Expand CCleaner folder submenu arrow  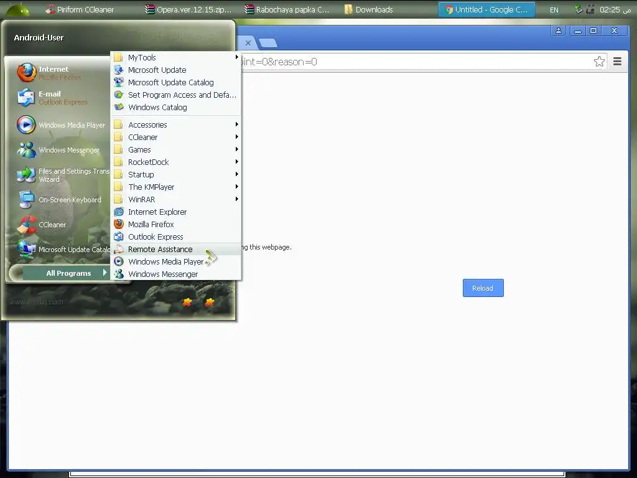236,137
